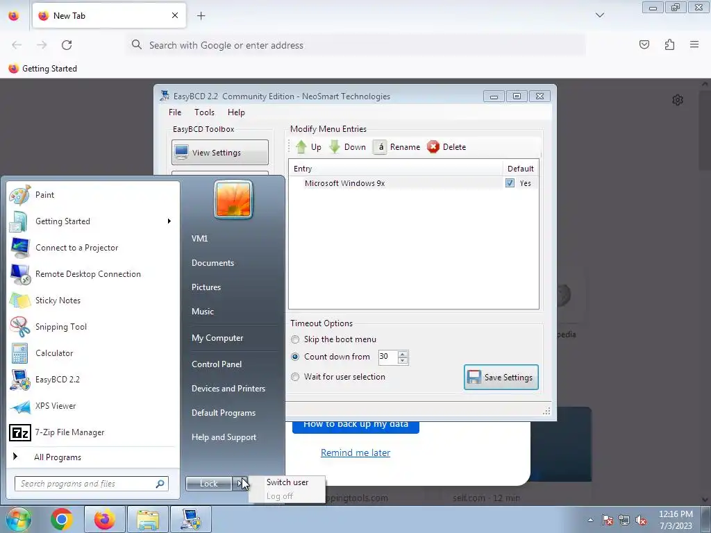Toggle Default checkbox for Windows 9x
Image resolution: width=711 pixels, height=533 pixels.
(510, 183)
